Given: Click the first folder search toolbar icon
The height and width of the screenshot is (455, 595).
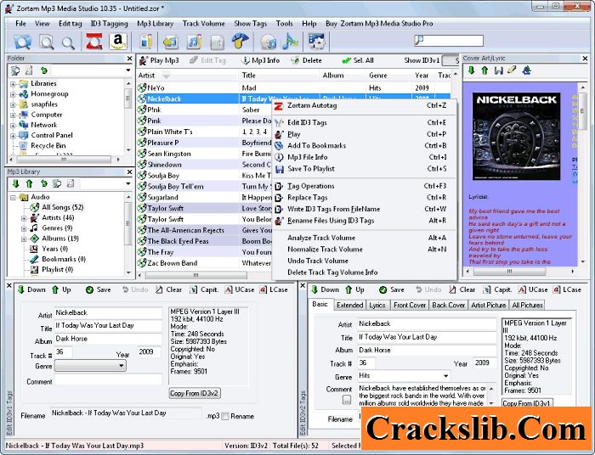Looking at the screenshot, I should click(23, 42).
